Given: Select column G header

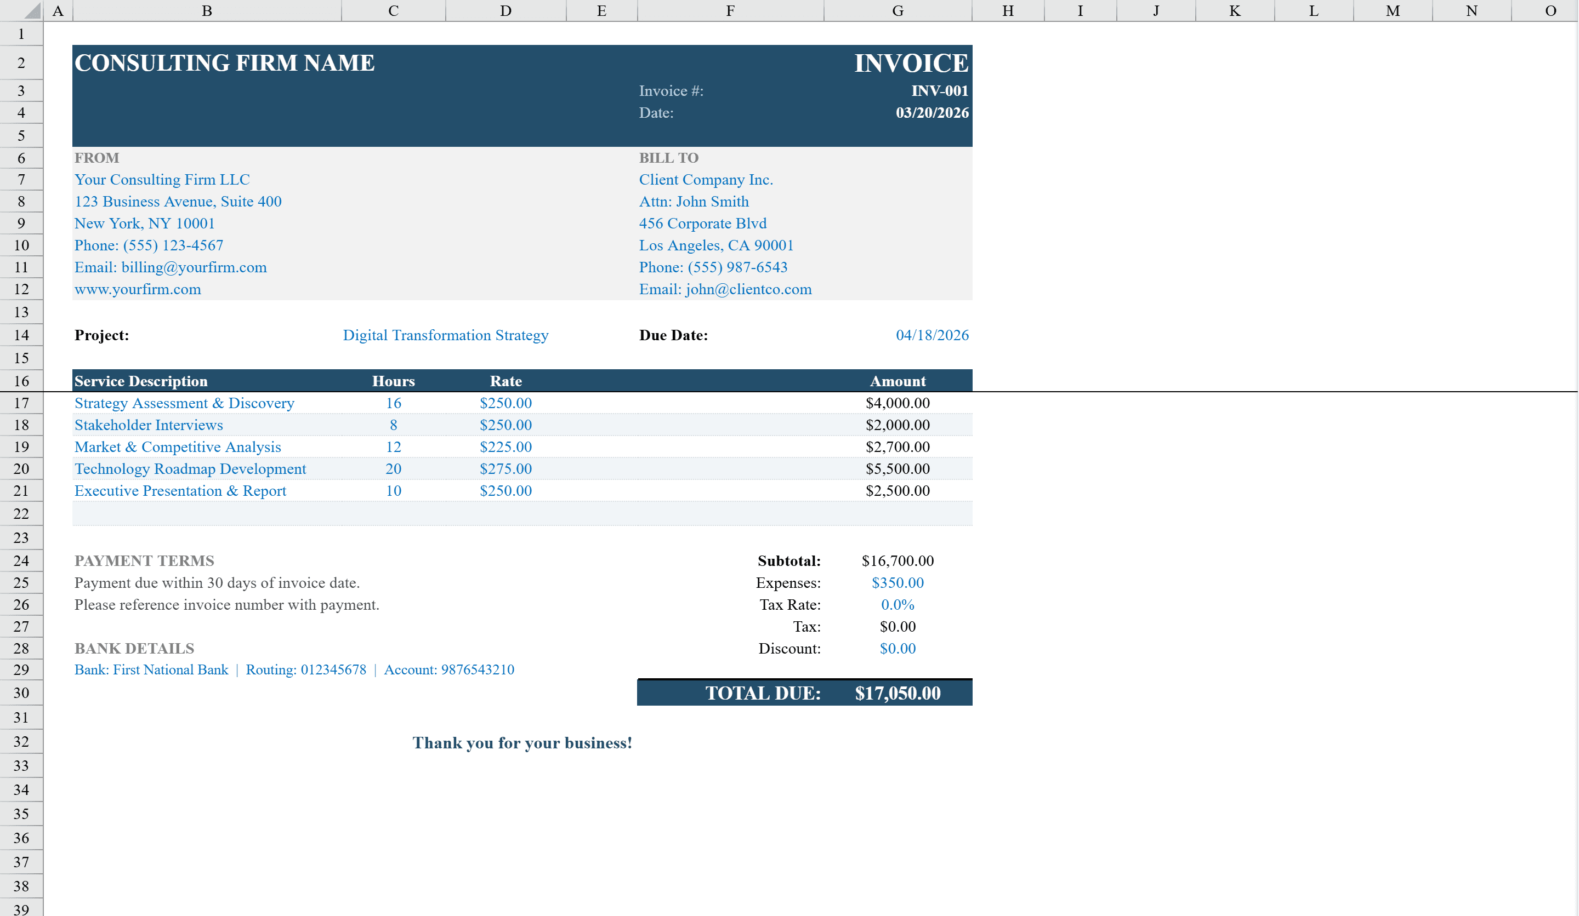Looking at the screenshot, I should click(x=898, y=10).
